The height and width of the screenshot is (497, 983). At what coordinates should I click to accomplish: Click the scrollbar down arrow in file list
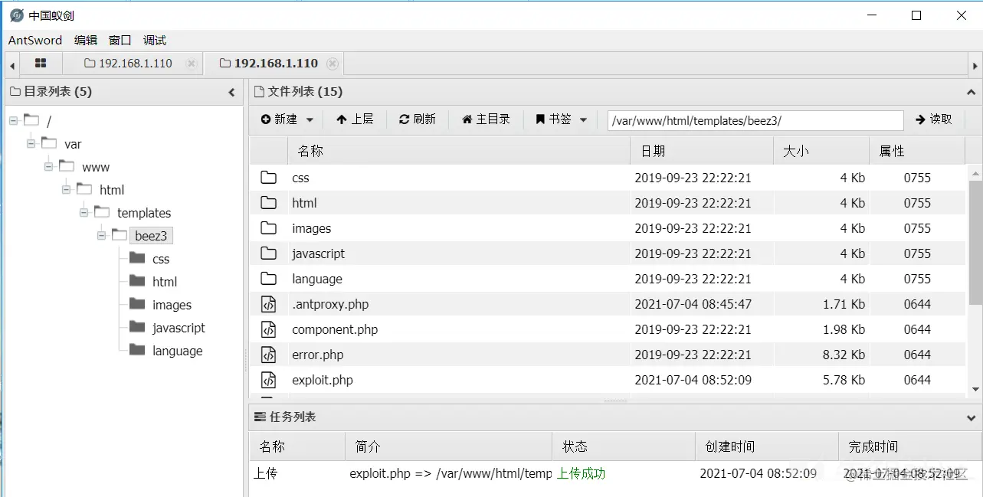[x=975, y=389]
